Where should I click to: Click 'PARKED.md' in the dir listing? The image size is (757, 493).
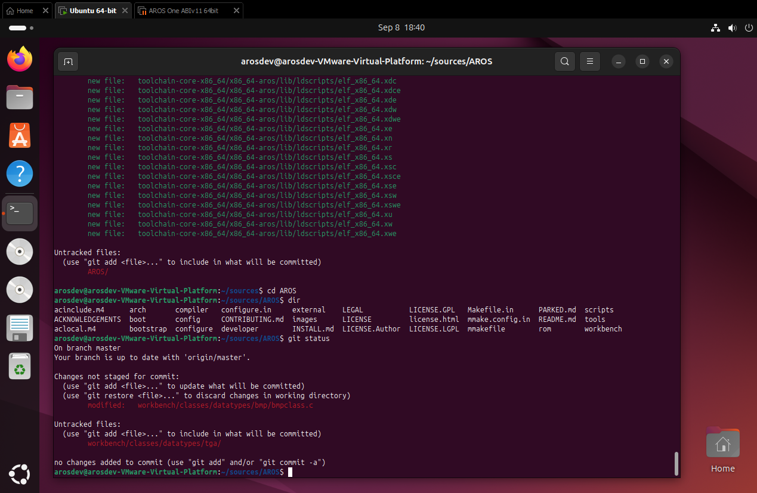coord(557,310)
